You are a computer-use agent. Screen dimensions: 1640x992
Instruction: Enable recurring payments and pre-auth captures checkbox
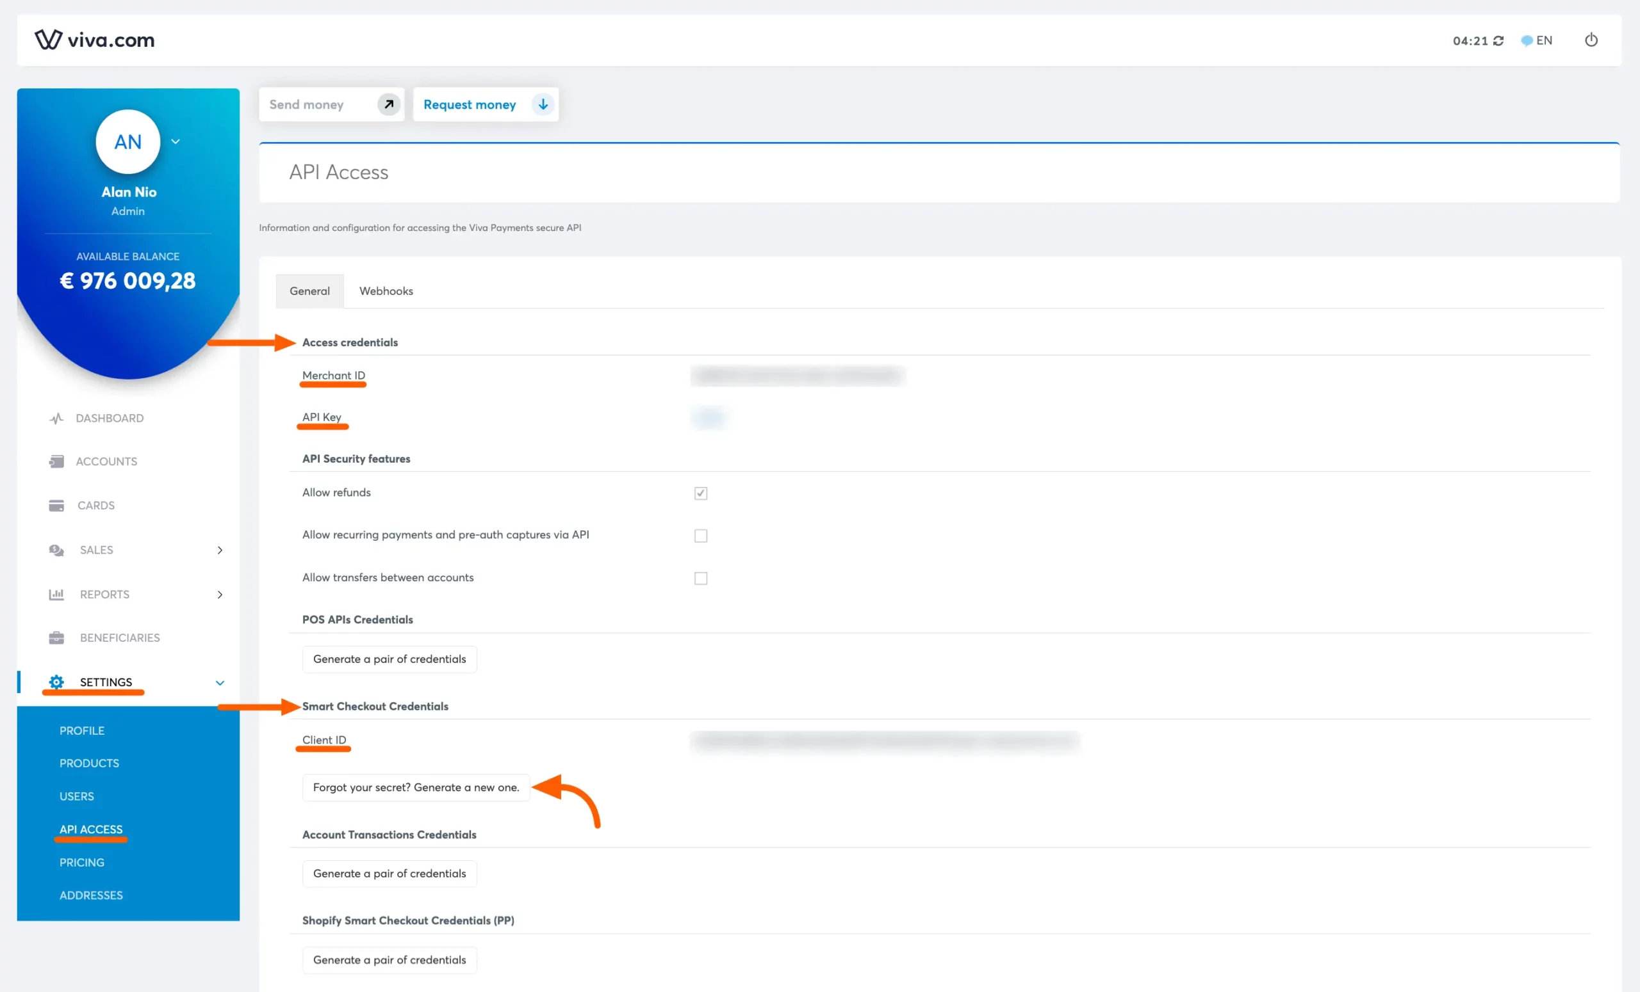700,536
